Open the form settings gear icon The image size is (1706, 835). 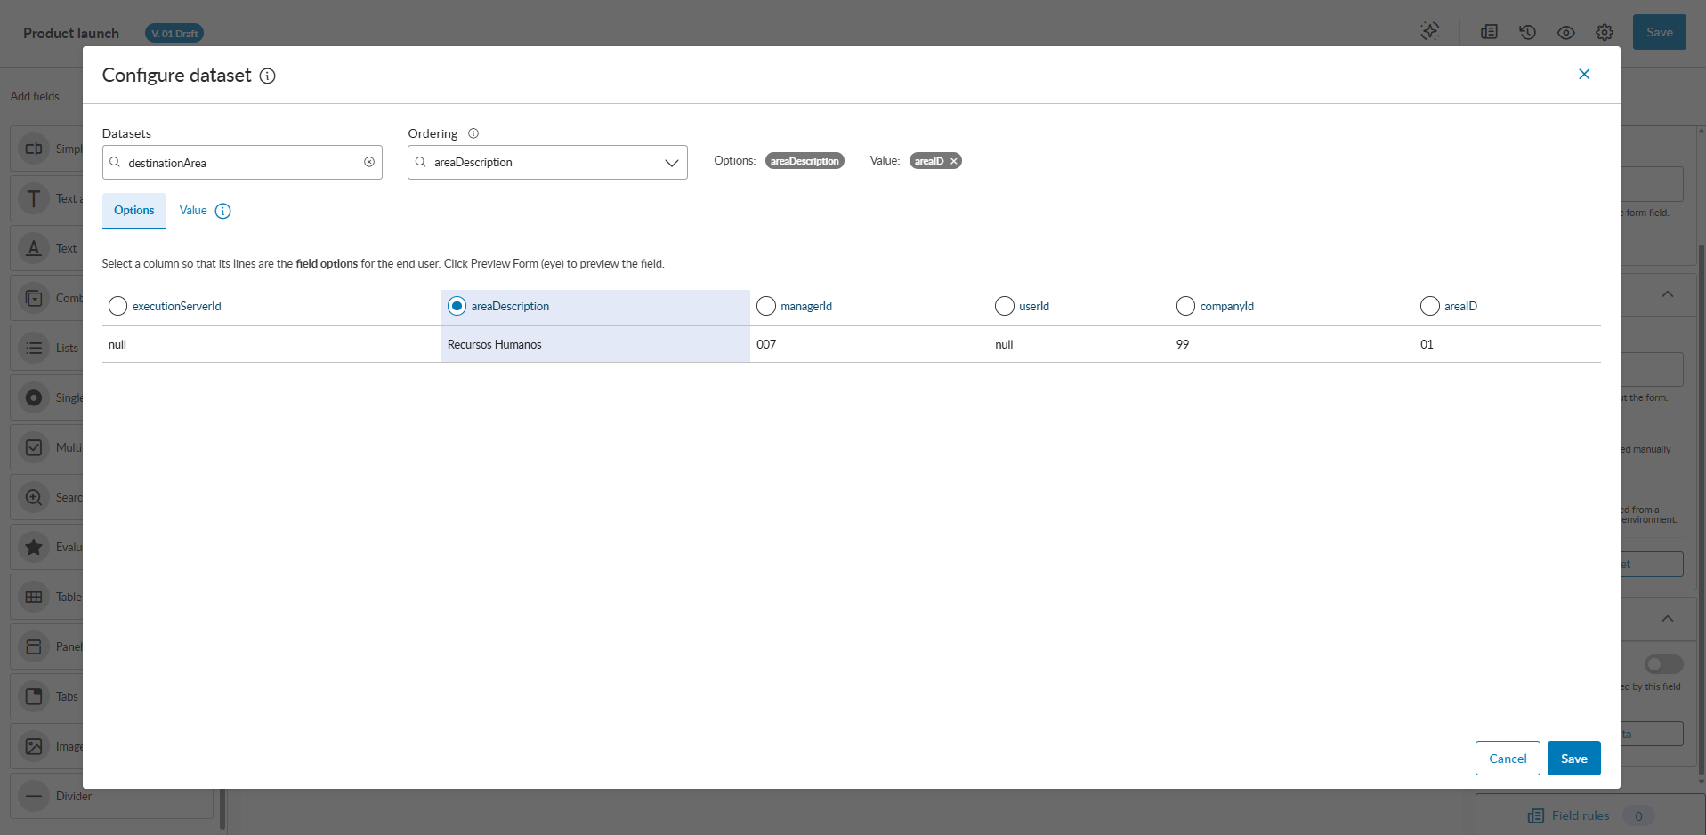pyautogui.click(x=1605, y=33)
